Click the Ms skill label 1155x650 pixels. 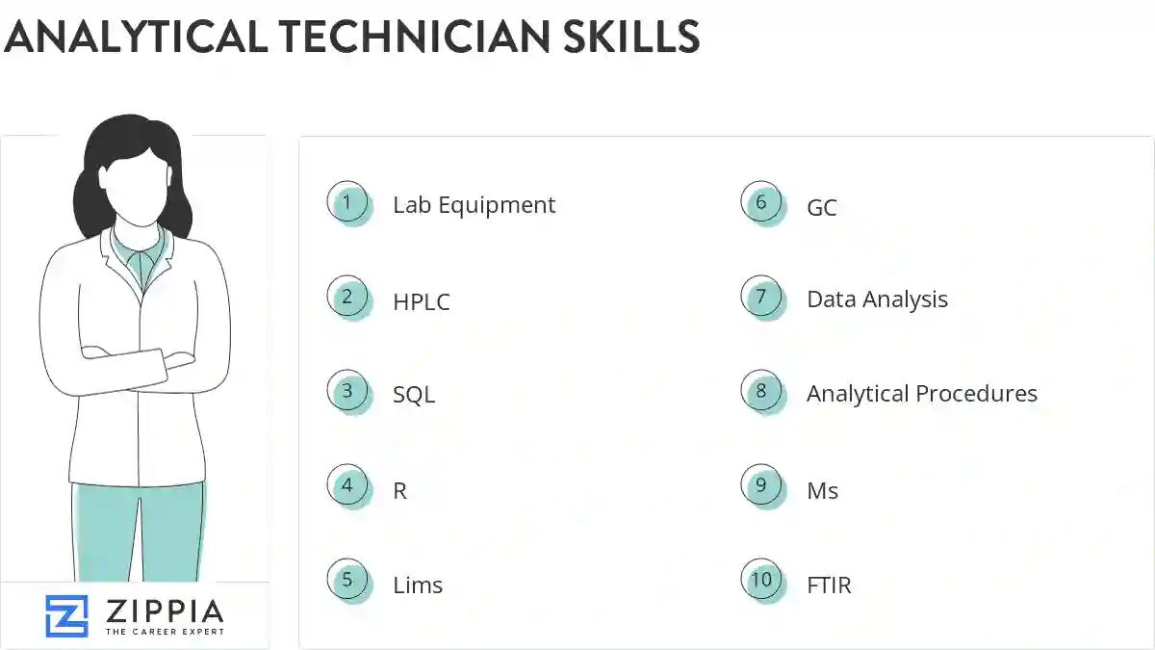822,491
